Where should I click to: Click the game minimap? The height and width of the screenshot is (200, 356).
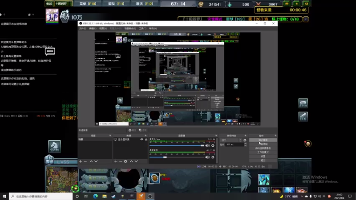(61, 180)
